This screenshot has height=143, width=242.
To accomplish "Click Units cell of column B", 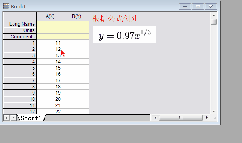I will coord(76,30).
